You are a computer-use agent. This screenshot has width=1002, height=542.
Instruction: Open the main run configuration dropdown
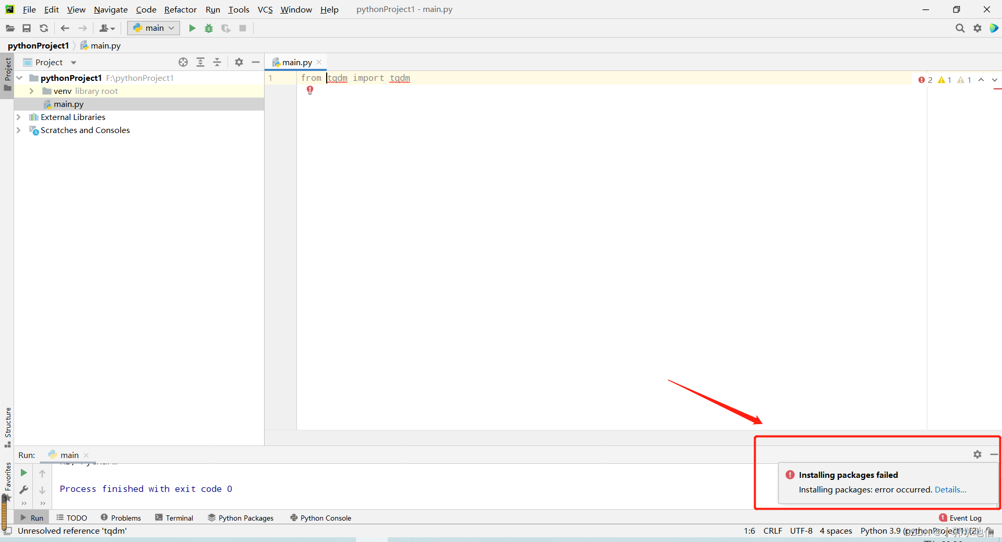[153, 28]
